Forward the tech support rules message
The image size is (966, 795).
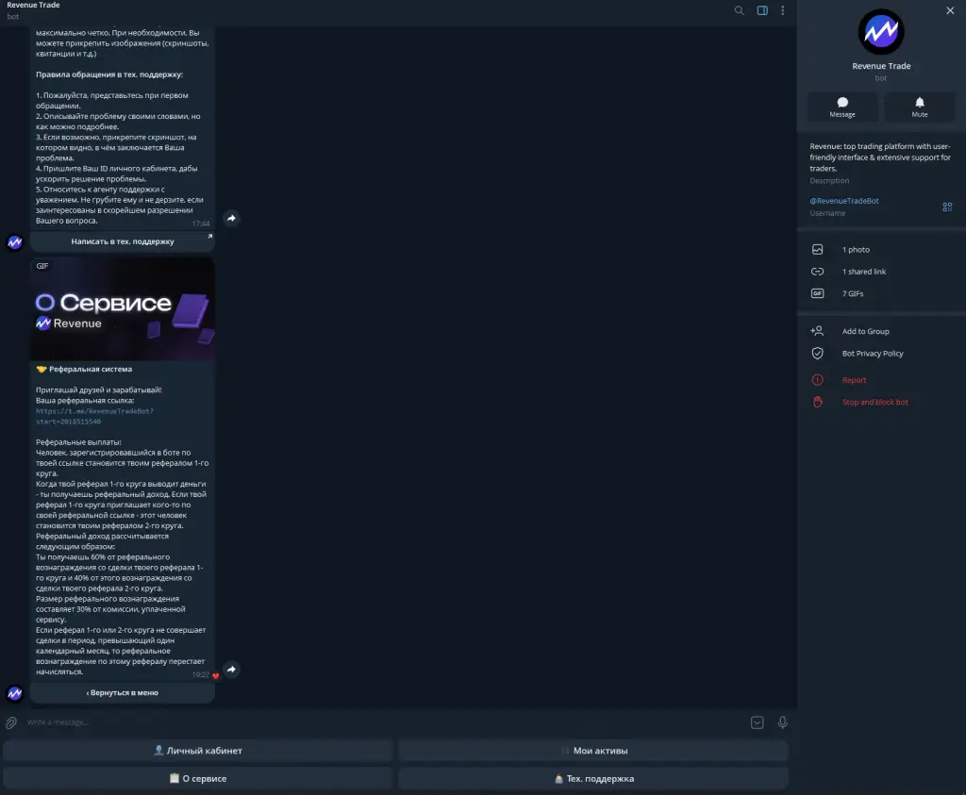231,218
